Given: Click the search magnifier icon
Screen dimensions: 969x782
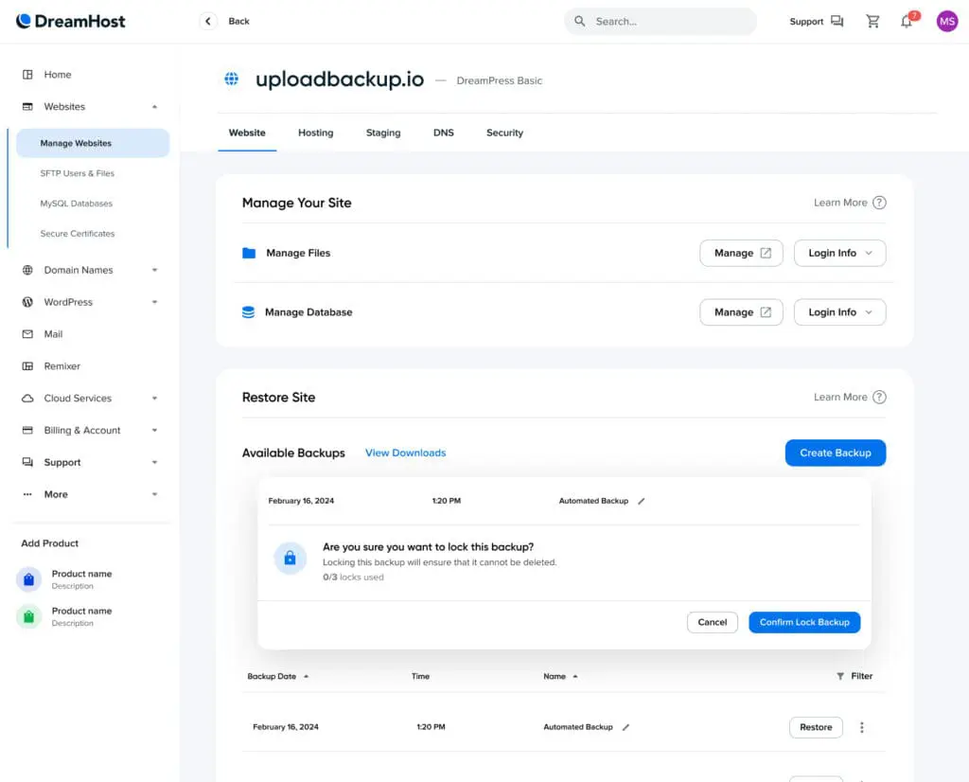Looking at the screenshot, I should click(x=580, y=21).
